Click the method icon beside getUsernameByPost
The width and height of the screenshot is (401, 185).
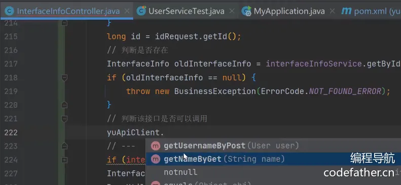[x=155, y=146]
